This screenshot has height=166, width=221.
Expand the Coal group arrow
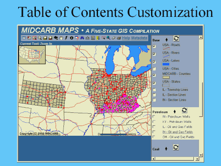pos(166,149)
